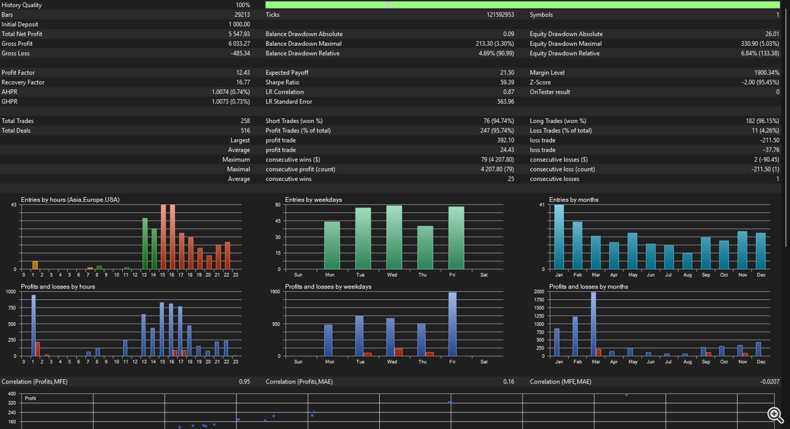
Task: Click the Long Trades (won %) value
Action: (x=762, y=121)
